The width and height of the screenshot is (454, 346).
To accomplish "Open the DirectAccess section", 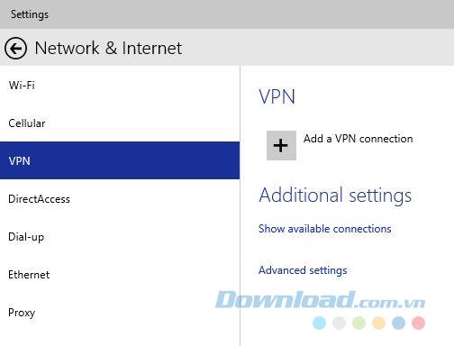I will point(120,199).
